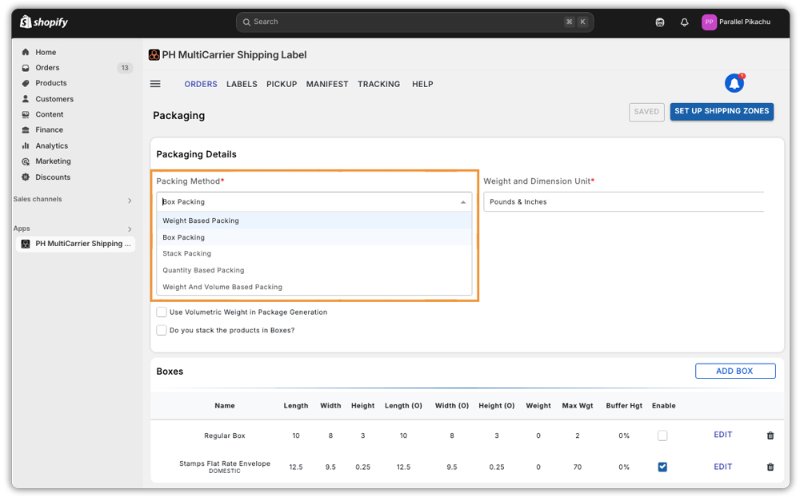Image resolution: width=800 pixels, height=497 pixels.
Task: Click the Finance bank icon
Action: tap(26, 130)
